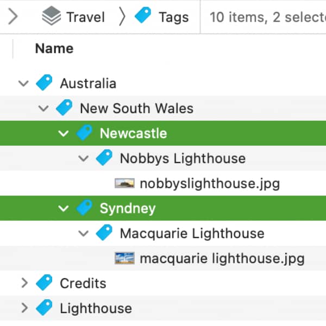Viewport: 326px width, 326px height.
Task: Select the macquarie lighthouse.jpg thumbnail
Action: click(x=124, y=258)
